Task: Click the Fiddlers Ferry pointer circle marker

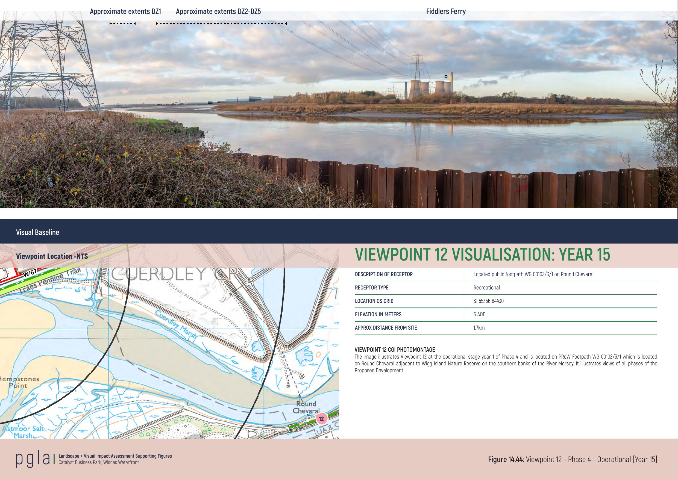Action: [446, 76]
